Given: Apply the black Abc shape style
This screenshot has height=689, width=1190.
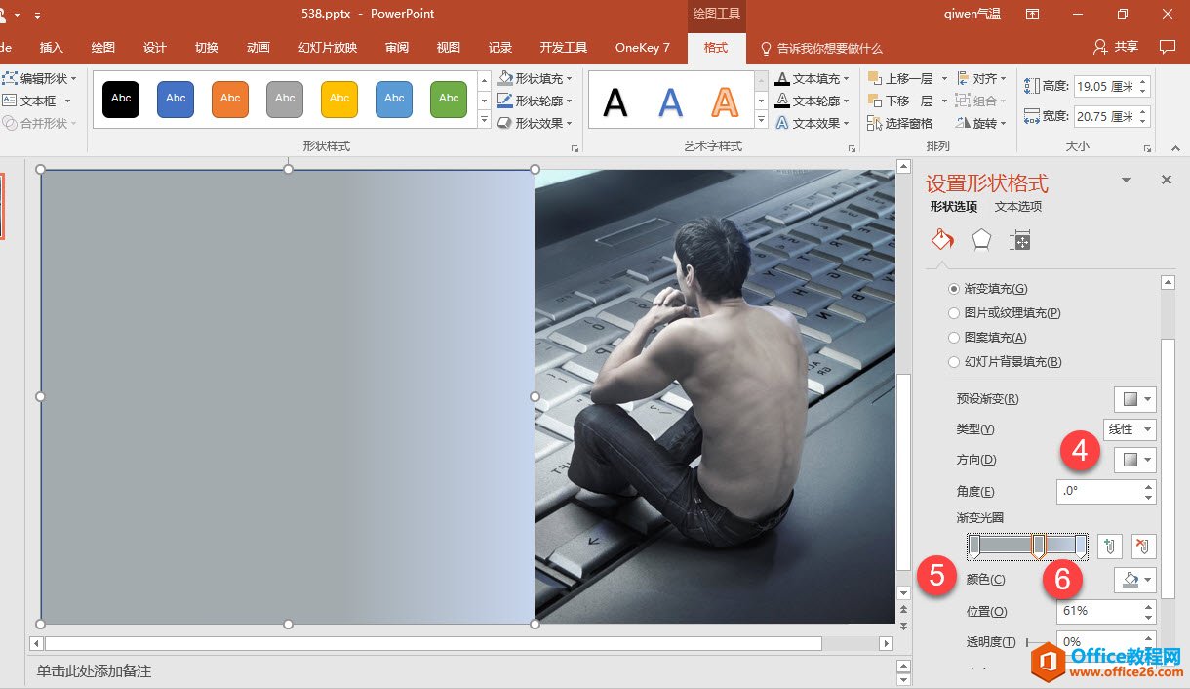Looking at the screenshot, I should (x=121, y=99).
